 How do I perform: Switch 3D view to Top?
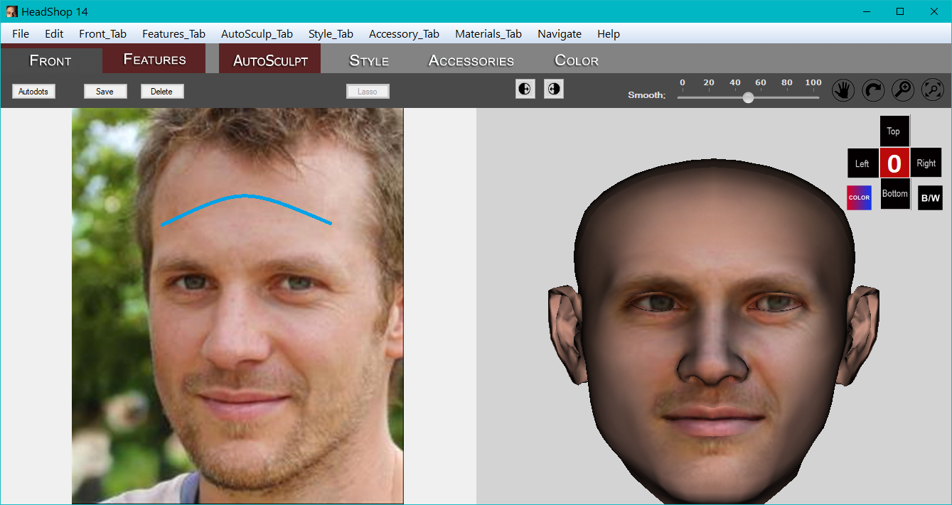click(894, 131)
